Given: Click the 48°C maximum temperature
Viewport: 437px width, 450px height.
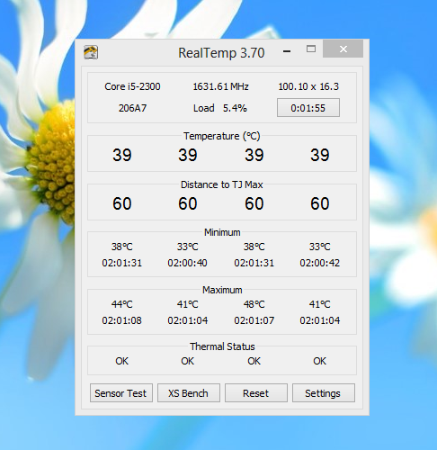Looking at the screenshot, I should [254, 304].
